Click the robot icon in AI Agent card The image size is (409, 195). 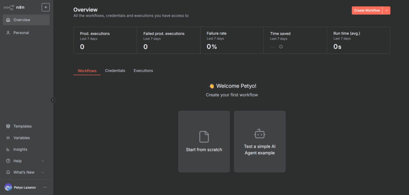tap(260, 134)
